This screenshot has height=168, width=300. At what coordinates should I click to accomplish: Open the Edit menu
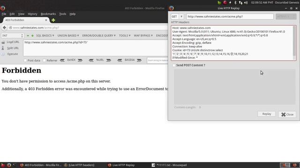tap(12, 14)
